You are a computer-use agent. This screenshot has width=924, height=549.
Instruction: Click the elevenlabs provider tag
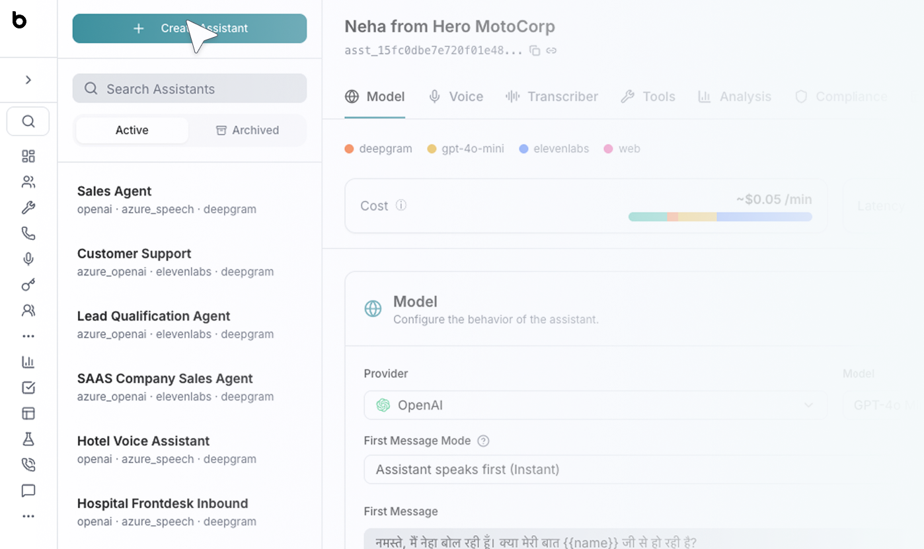tap(554, 149)
